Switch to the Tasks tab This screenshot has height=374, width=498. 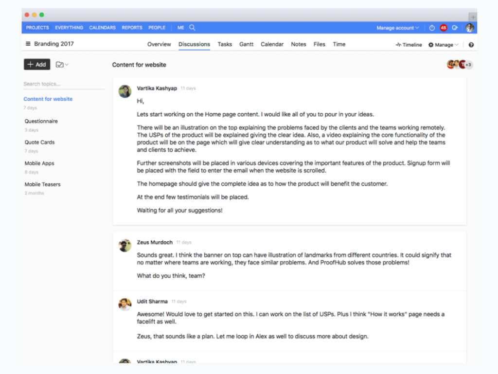tap(225, 44)
